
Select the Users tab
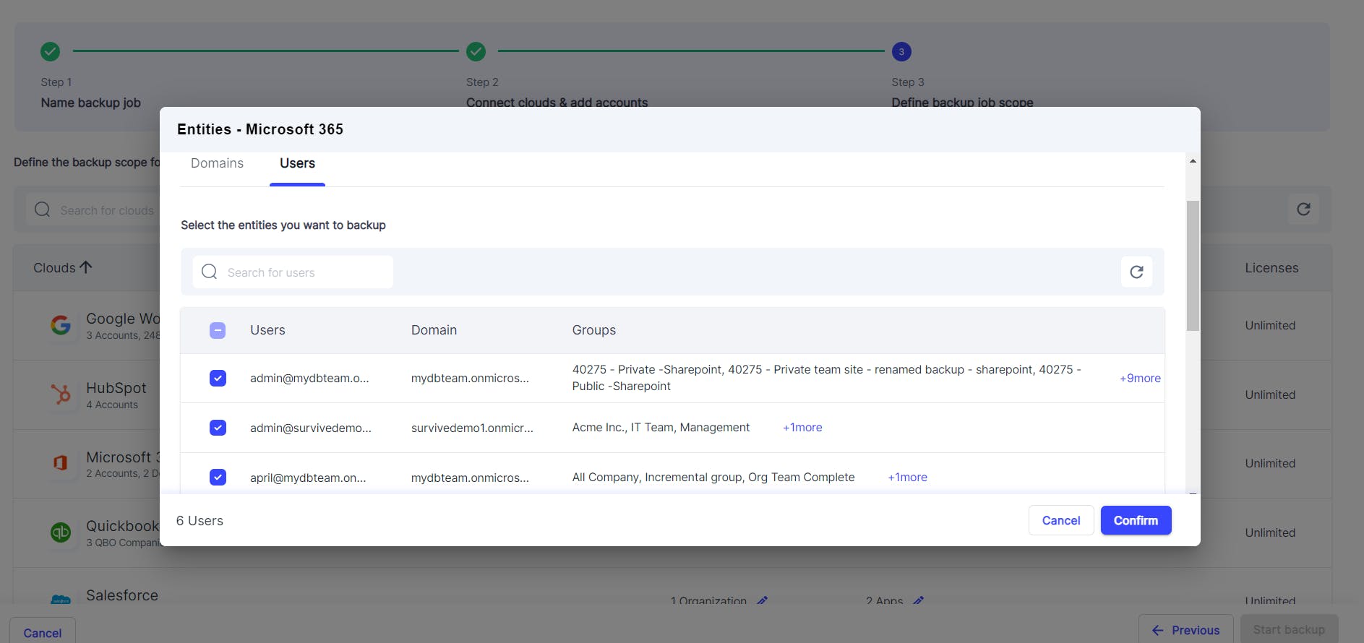pyautogui.click(x=297, y=163)
